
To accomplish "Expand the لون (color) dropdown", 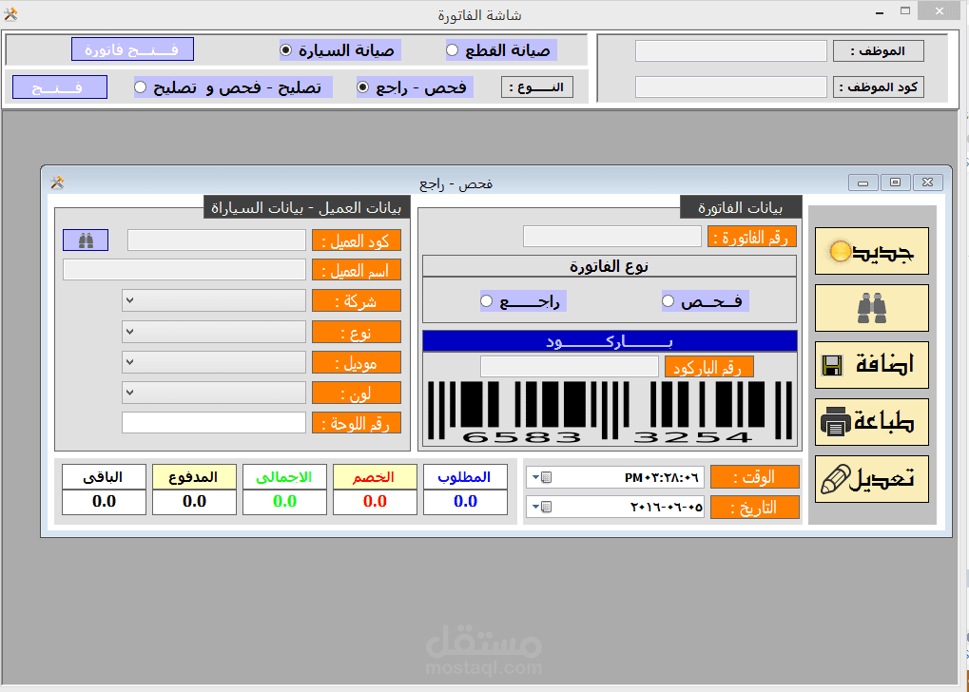I will click(129, 393).
